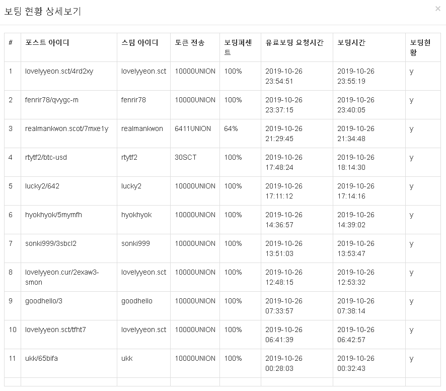Viewport: 446px width, 391px height.
Task: Click the dialog title '보팅 현황 상세보기'
Action: pyautogui.click(x=43, y=12)
